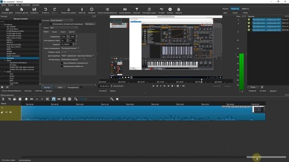Screen dimensions: 289x162
Task: Click the timeline Lift up-arrow icon
Action: pos(37,99)
